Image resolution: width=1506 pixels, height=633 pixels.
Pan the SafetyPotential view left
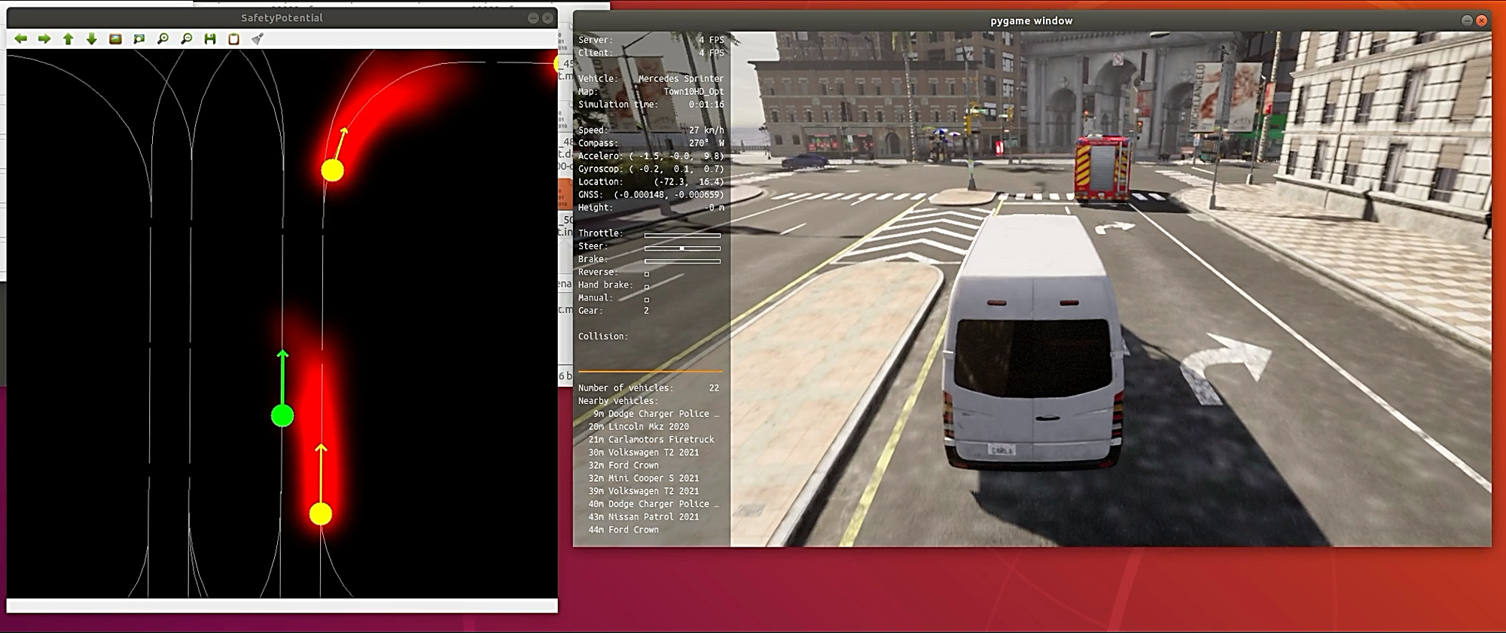(x=21, y=38)
